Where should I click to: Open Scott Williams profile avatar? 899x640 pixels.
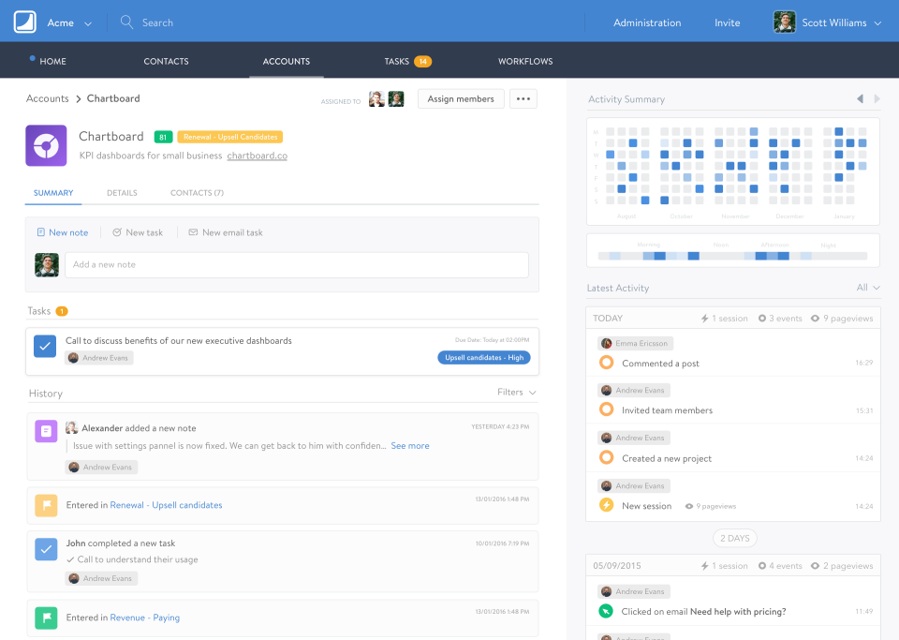click(x=785, y=22)
